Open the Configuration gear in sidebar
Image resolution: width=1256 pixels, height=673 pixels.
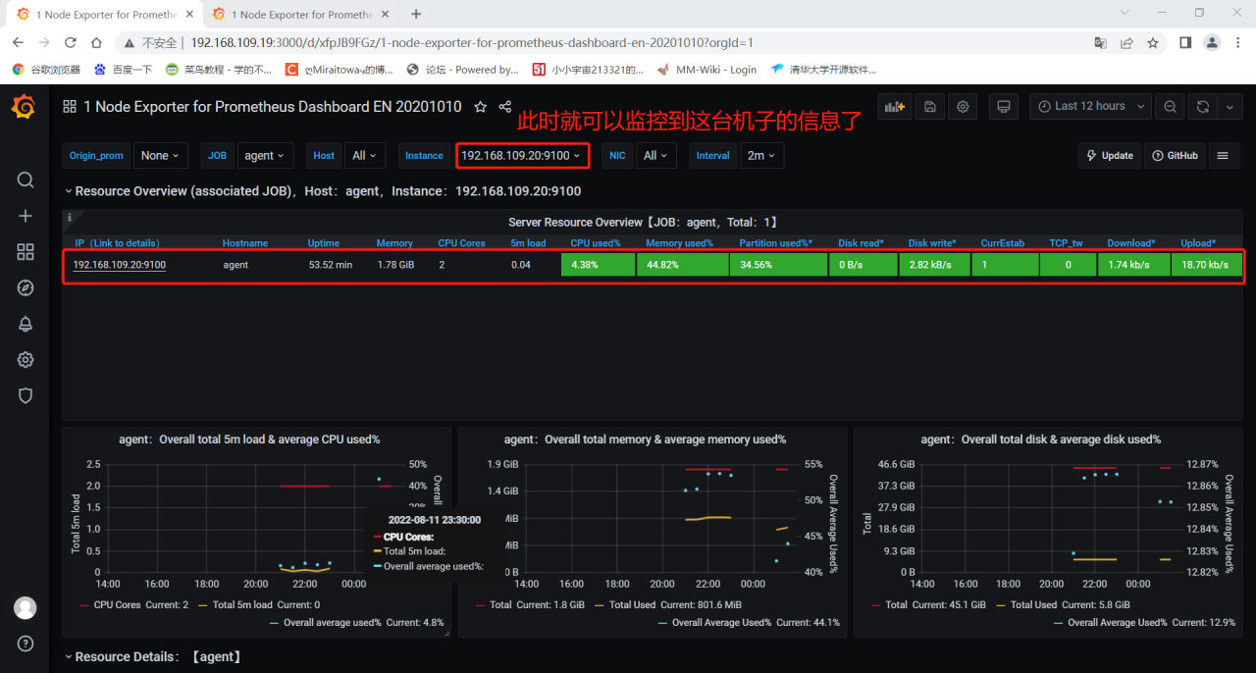pyautogui.click(x=26, y=360)
